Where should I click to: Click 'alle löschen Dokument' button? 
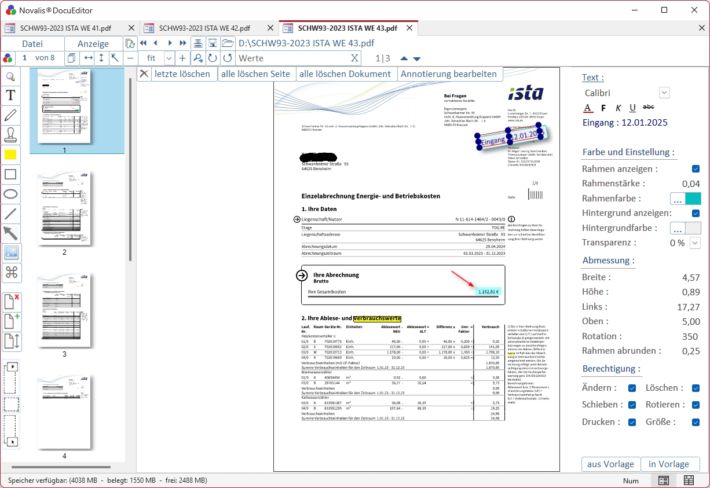[345, 74]
